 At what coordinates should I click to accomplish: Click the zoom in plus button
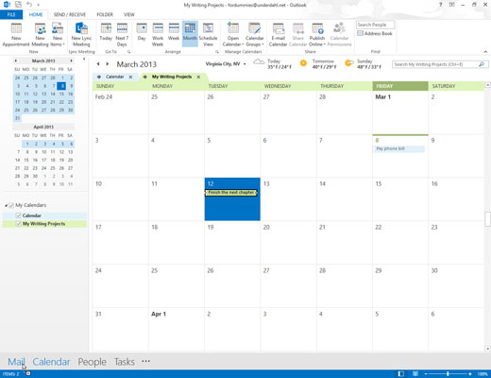point(470,374)
